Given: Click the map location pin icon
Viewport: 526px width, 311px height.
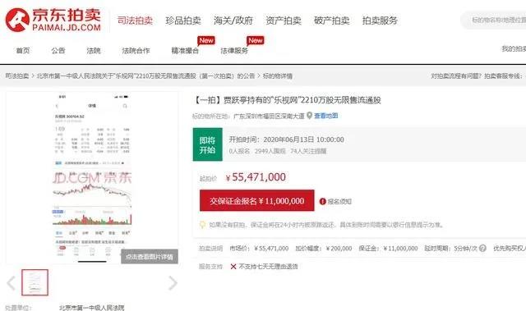Looking at the screenshot, I should (309, 116).
